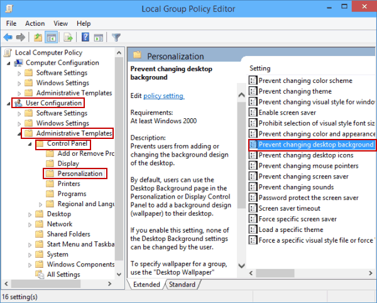This screenshot has width=377, height=303.
Task: Click the Filter funnel toolbar icon
Action: click(116, 37)
